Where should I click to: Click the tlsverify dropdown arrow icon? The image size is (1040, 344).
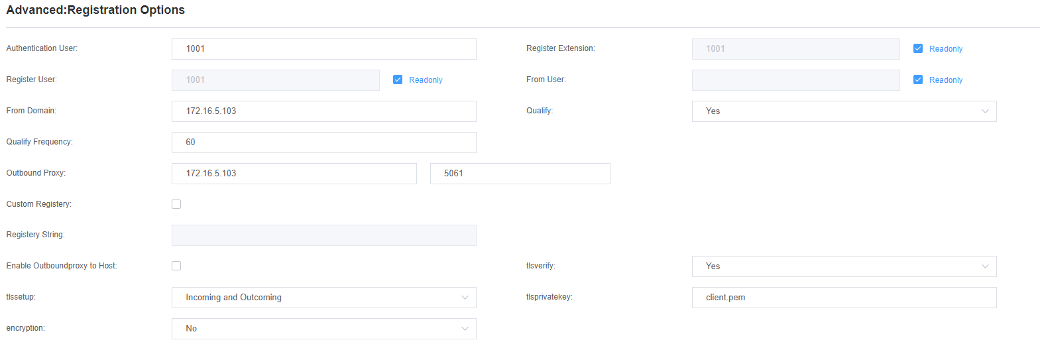pos(985,266)
